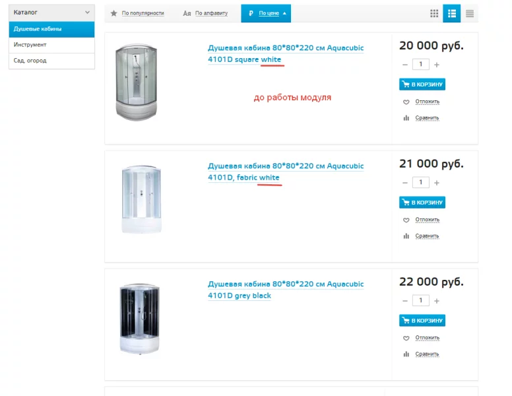Expand the Каталог dropdown

click(x=87, y=12)
